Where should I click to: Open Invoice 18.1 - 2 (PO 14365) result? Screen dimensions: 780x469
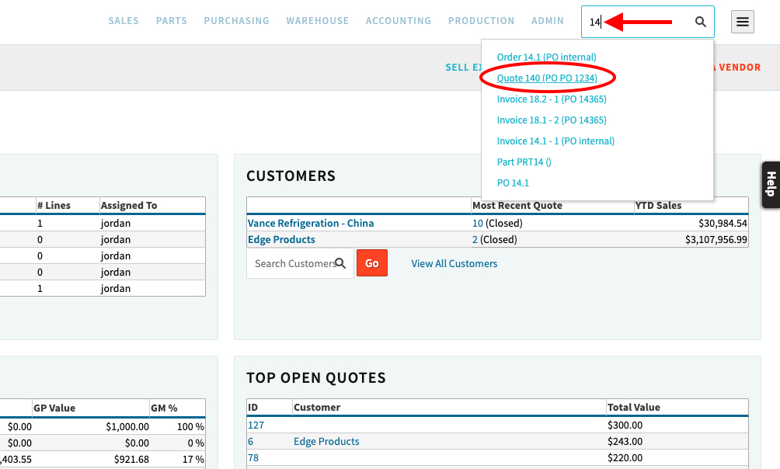(x=552, y=120)
